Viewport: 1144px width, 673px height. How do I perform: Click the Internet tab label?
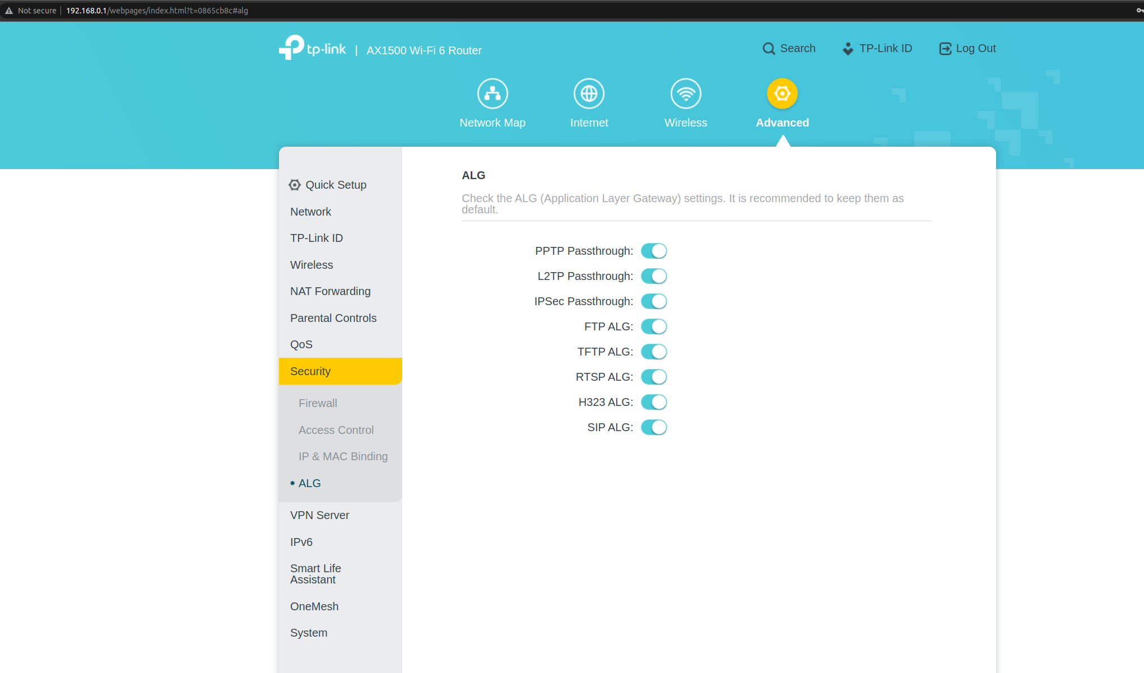tap(589, 123)
